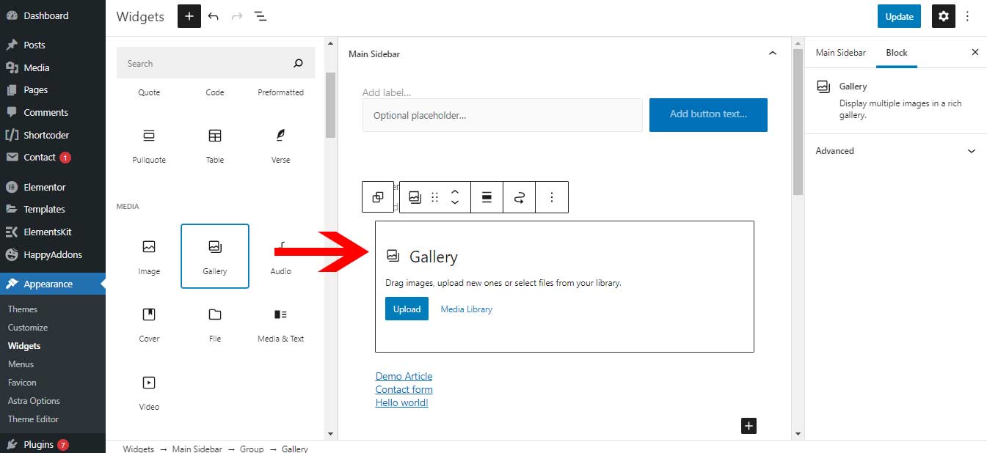The image size is (987, 453).
Task: Open block Options with the three-dot menu
Action: (552, 197)
